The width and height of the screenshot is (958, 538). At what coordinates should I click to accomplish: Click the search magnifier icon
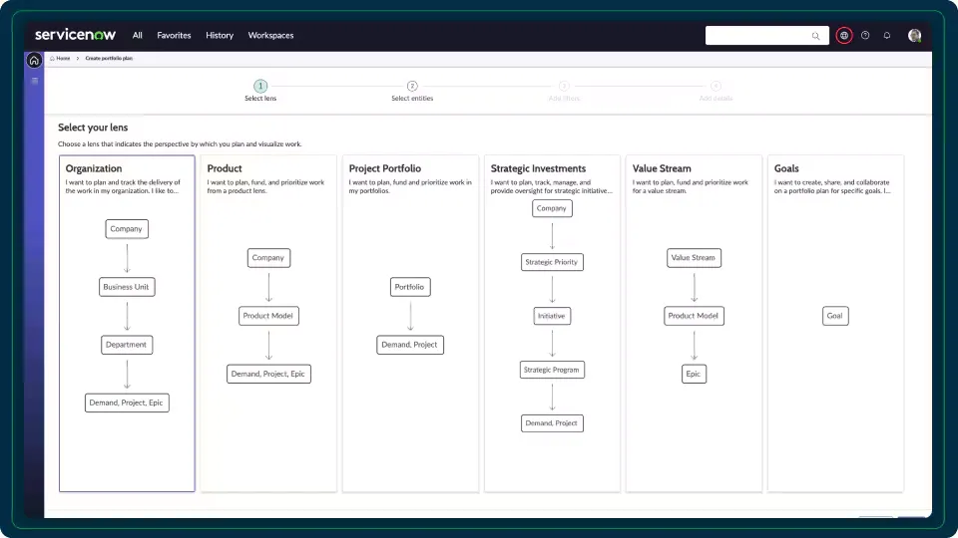815,36
